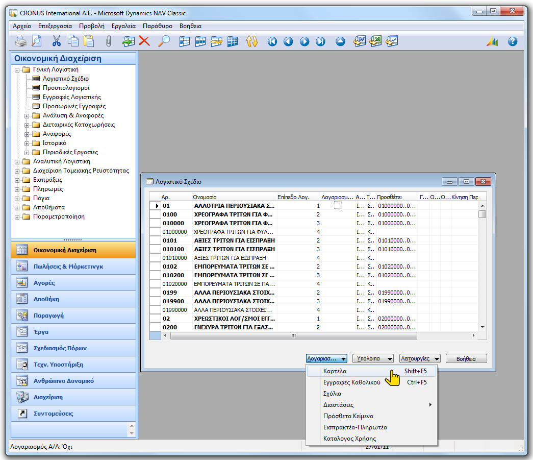Click the Λογαριασ... menu button

[x=326, y=358]
